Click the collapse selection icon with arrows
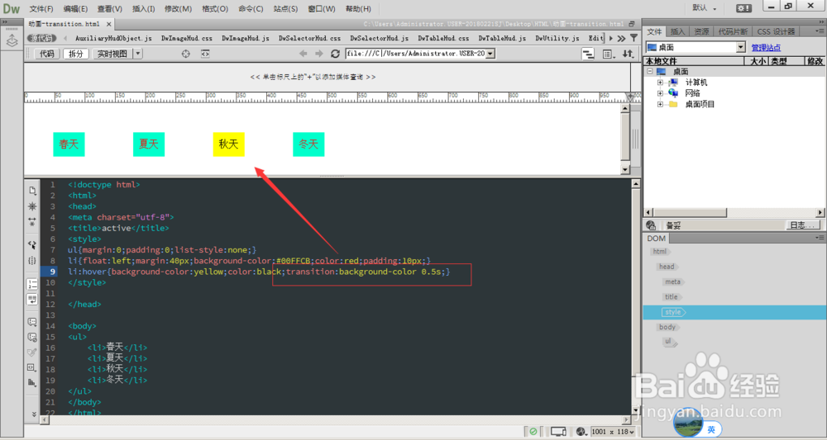The width and height of the screenshot is (827, 440). coord(32,221)
